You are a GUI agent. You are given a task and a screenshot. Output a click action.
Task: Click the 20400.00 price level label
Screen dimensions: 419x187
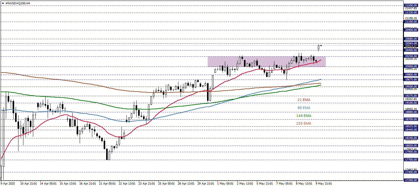411,50
